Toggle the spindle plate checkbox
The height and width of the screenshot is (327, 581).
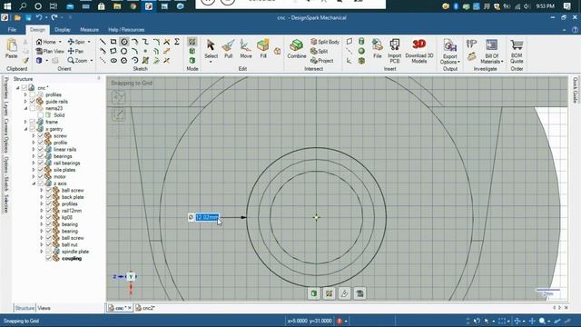[48, 252]
